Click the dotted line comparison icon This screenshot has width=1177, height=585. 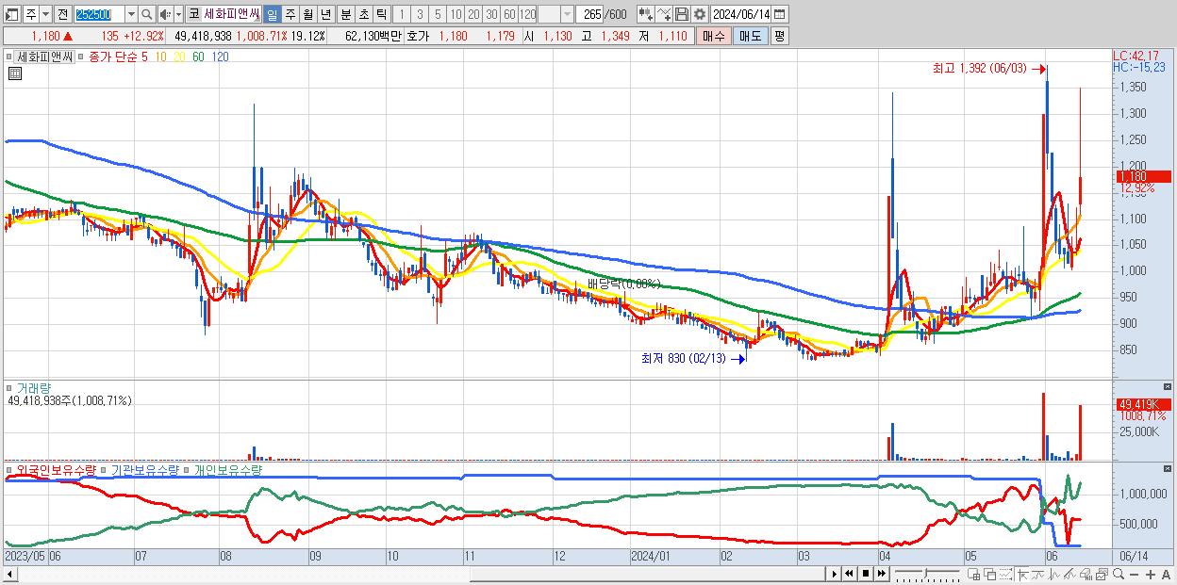click(x=1005, y=574)
